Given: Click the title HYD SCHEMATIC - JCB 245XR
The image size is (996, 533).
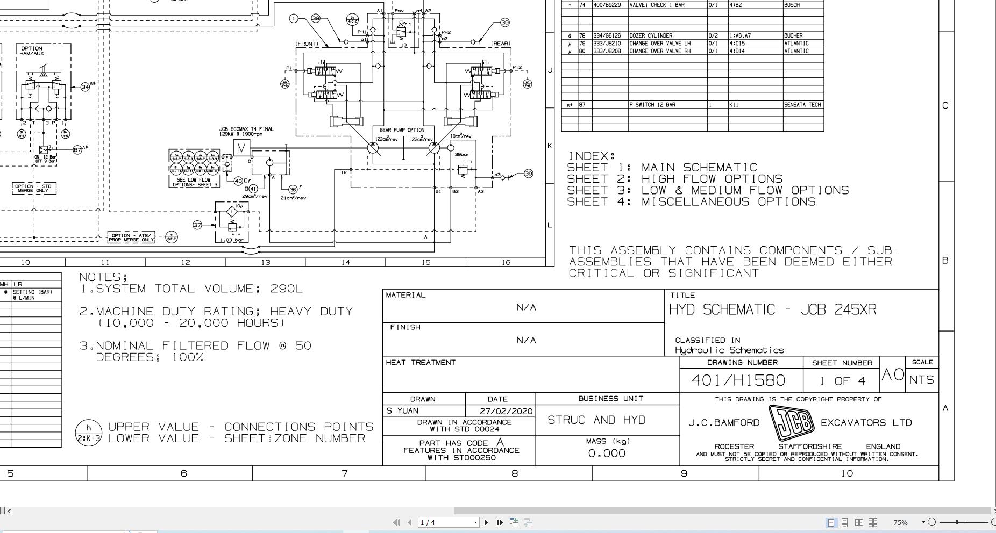Looking at the screenshot, I should 773,310.
